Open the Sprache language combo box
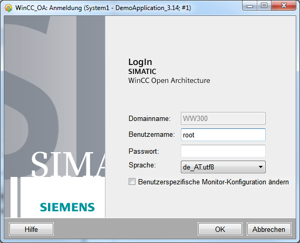The image size is (300, 243). [223, 167]
